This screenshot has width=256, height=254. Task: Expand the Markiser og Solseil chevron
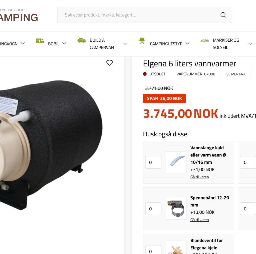click(250, 44)
